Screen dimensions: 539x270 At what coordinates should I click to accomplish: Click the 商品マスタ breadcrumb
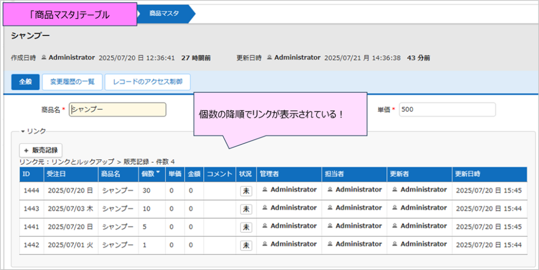164,14
